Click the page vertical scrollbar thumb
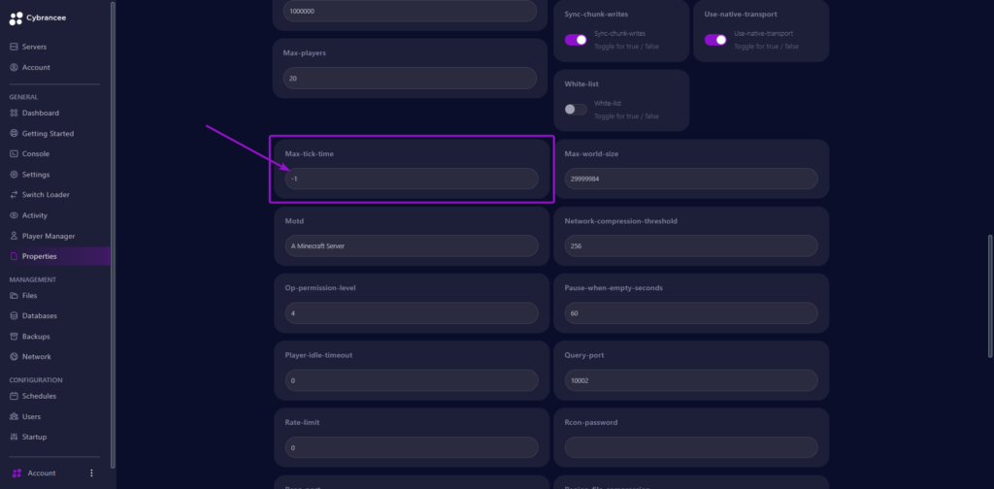 pos(990,297)
